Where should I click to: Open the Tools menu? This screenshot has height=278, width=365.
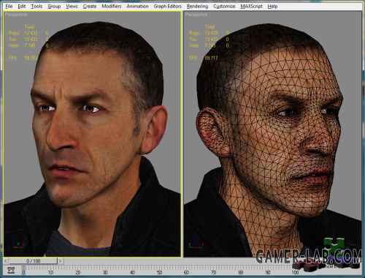[x=36, y=6]
